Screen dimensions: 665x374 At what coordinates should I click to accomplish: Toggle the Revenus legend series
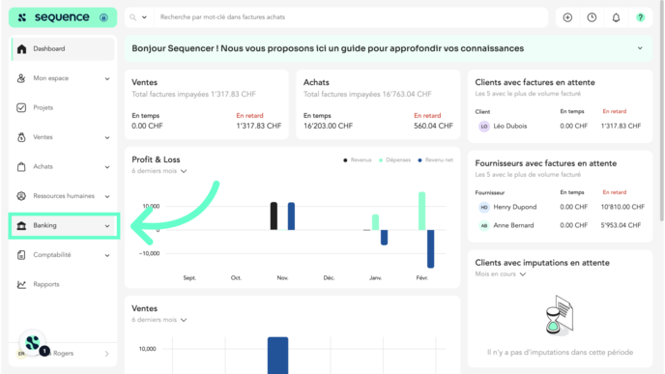[x=357, y=159]
